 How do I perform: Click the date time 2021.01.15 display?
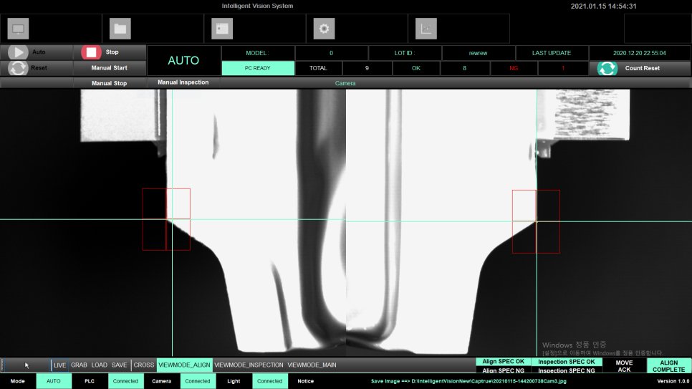point(603,6)
